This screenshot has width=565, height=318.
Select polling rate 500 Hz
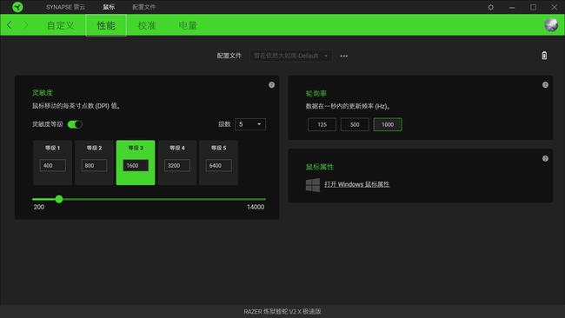tap(355, 124)
